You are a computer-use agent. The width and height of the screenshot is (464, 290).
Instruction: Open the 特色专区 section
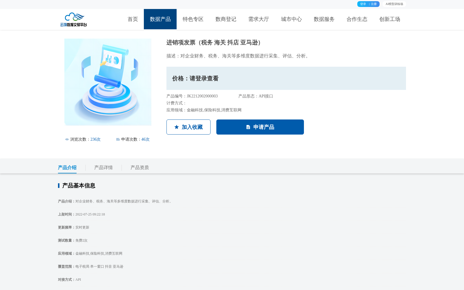click(x=193, y=19)
